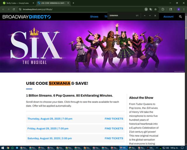Screen dimensions: 187x150
Task: Click the SIX The Musical hero banner
Action: [92, 46]
